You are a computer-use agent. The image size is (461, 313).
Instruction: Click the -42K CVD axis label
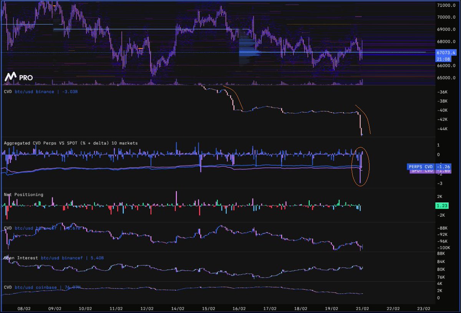click(442, 120)
